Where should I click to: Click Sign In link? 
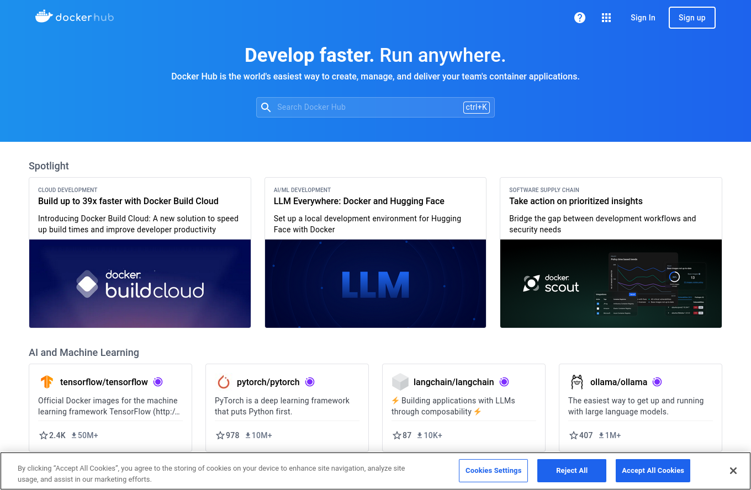point(643,18)
